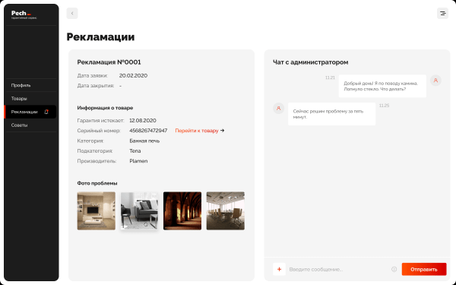Click the Информация о товаре heading
Viewport: 456px width, 285px height.
click(x=105, y=108)
